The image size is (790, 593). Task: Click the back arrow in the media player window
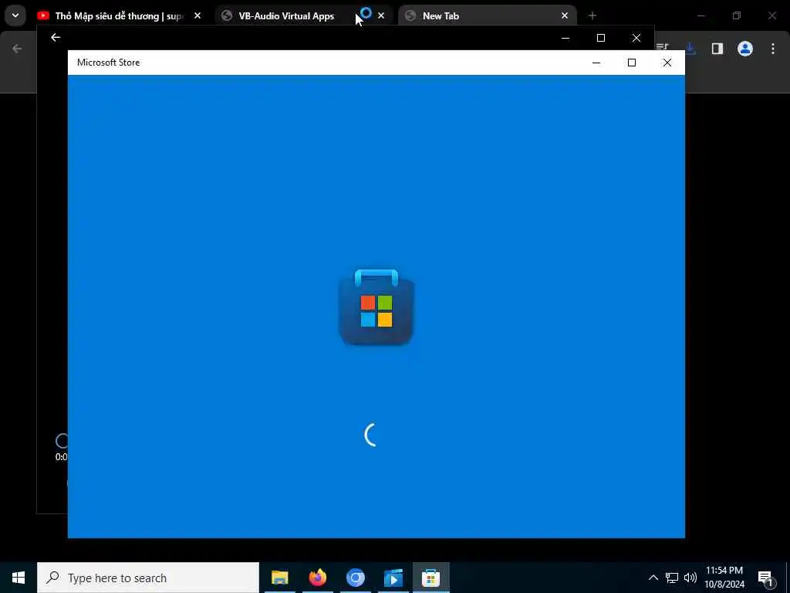click(56, 37)
